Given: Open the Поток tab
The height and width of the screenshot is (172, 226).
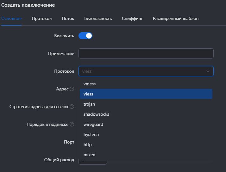Looking at the screenshot, I should pyautogui.click(x=68, y=19).
